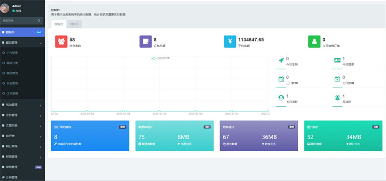Click the filter icon beside 占用空间
The width and height of the screenshot is (386, 181).
[179, 144]
